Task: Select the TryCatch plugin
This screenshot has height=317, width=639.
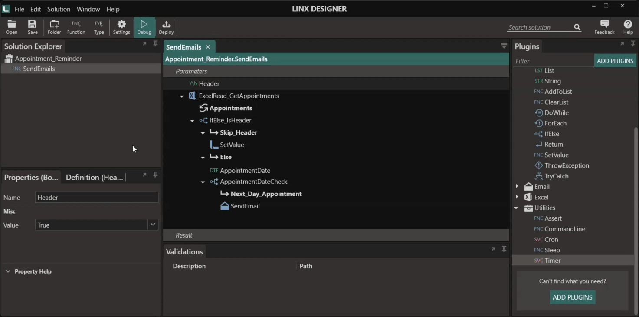Action: (x=557, y=176)
